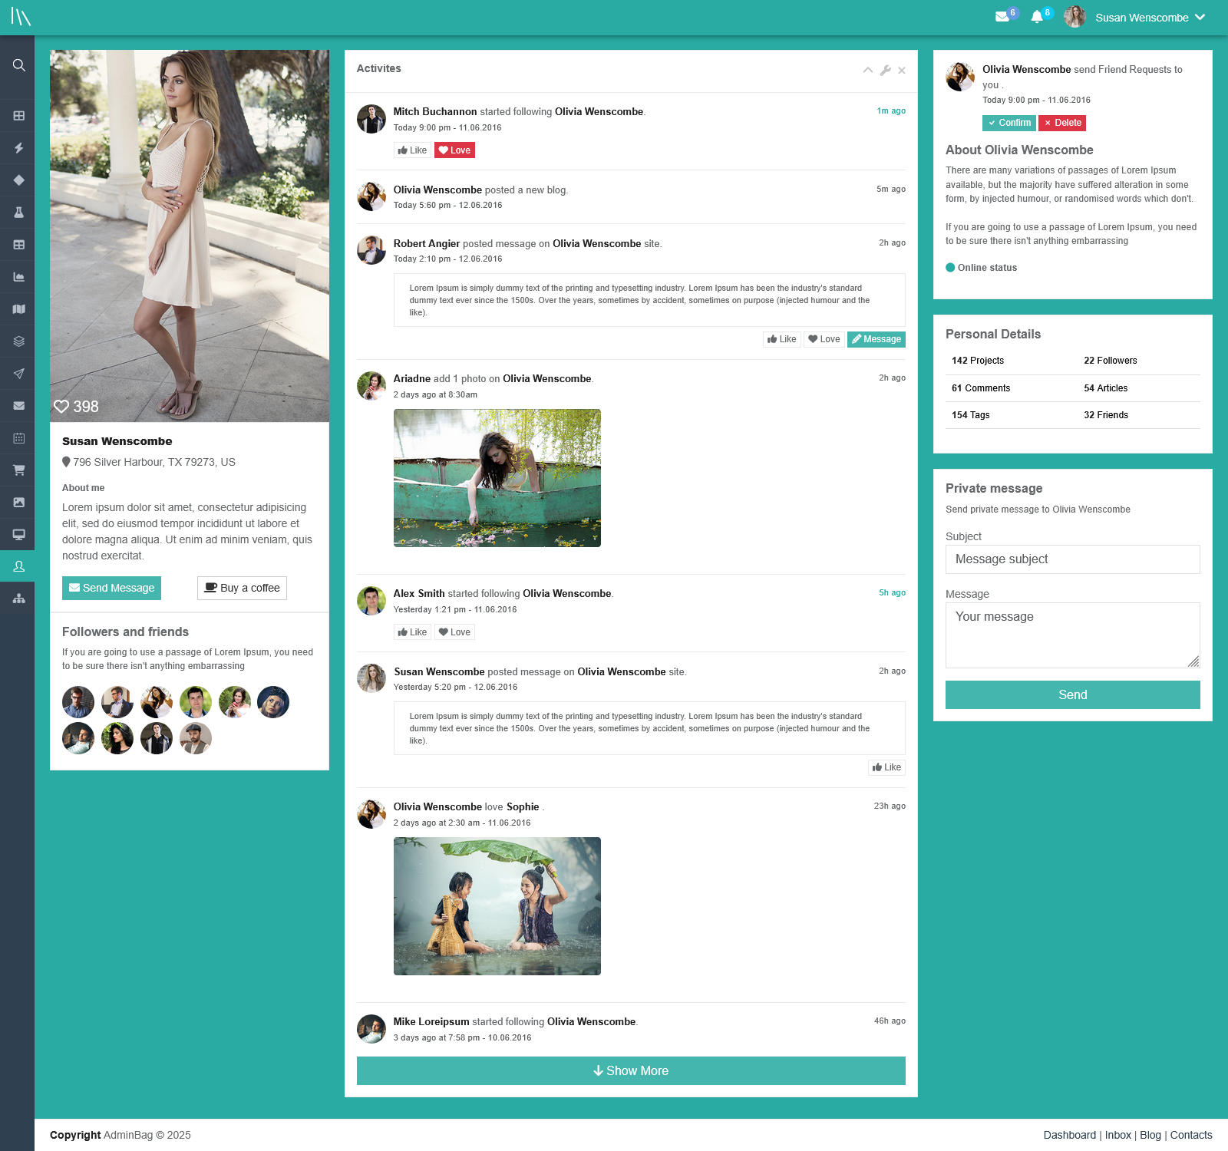Toggle Love on Alex Smith's activity

click(x=454, y=632)
